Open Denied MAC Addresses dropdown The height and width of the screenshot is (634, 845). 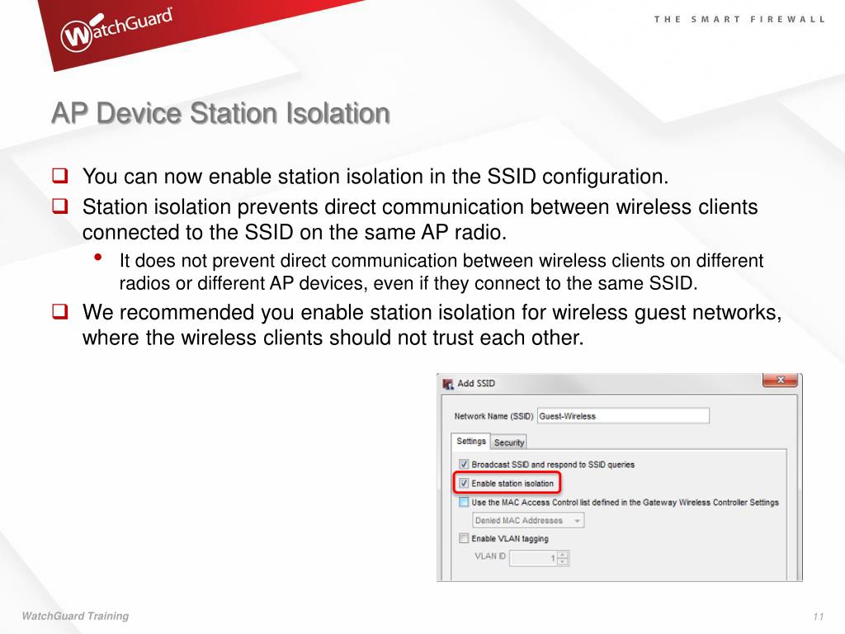[x=528, y=520]
